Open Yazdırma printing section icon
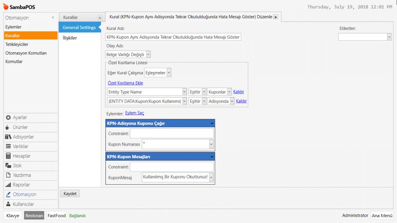Image resolution: width=397 pixels, height=223 pixels. [8, 175]
